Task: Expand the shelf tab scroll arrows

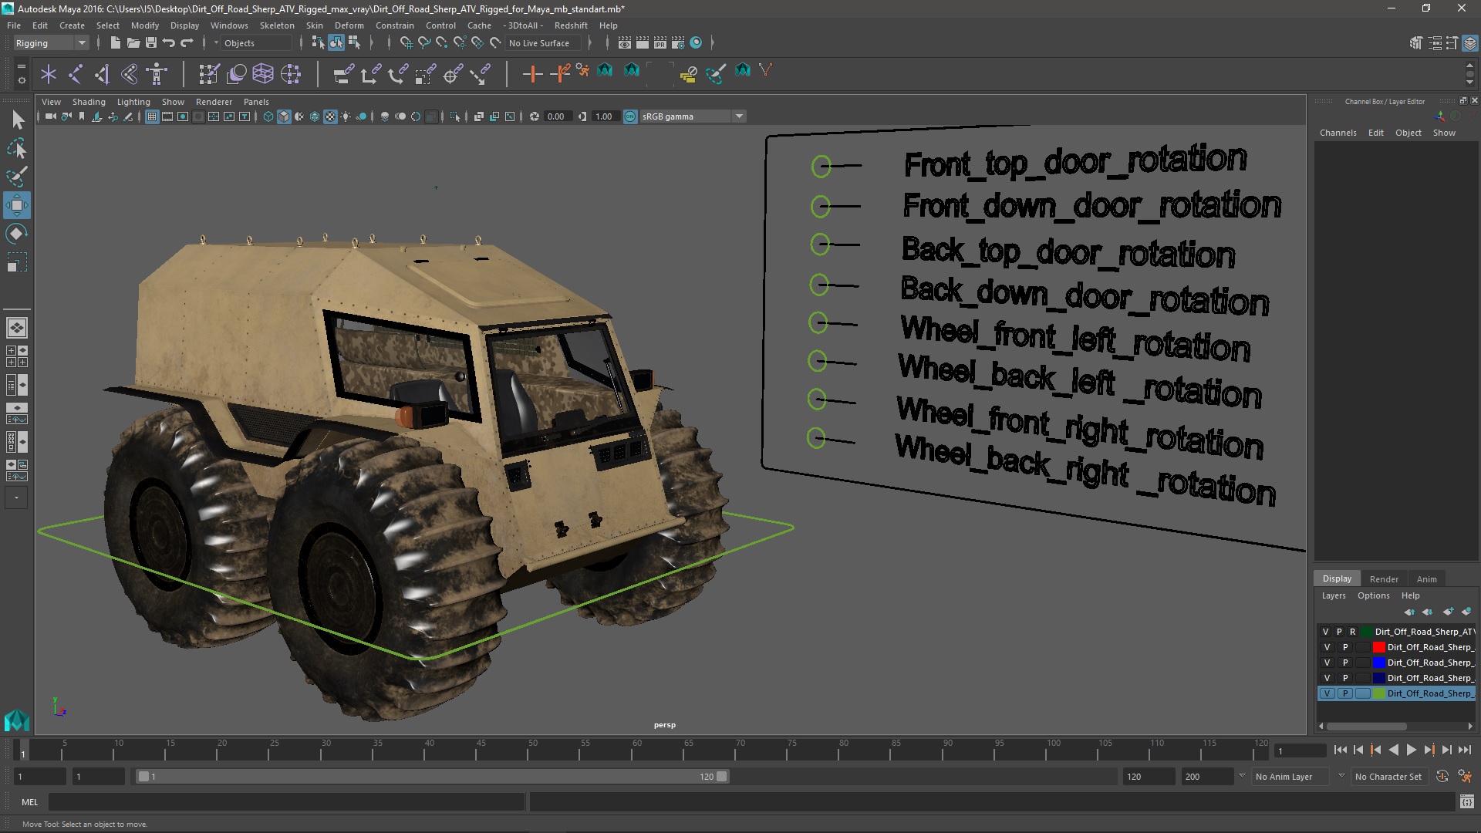Action: click(1469, 74)
